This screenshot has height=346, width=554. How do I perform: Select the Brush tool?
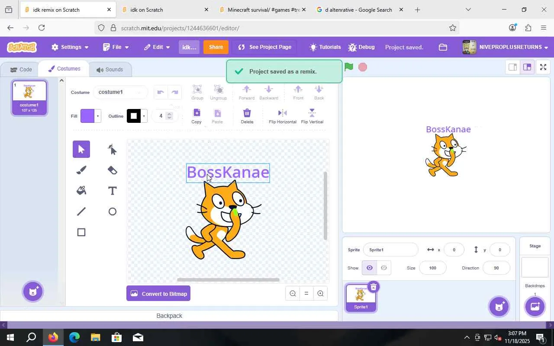pos(81,170)
